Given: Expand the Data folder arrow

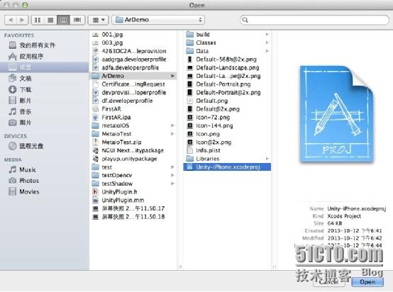Looking at the screenshot, I should point(267,51).
